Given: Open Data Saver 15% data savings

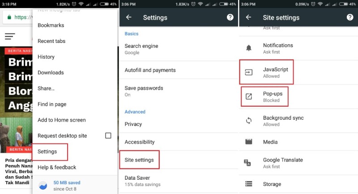Looking at the screenshot, I should point(179,181).
